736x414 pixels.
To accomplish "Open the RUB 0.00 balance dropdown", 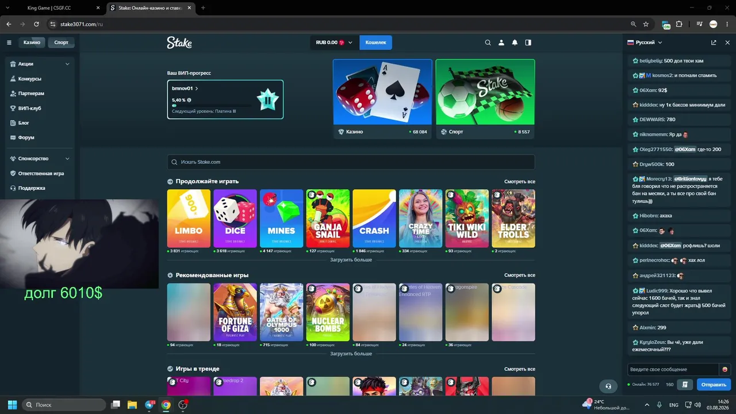I will [334, 43].
